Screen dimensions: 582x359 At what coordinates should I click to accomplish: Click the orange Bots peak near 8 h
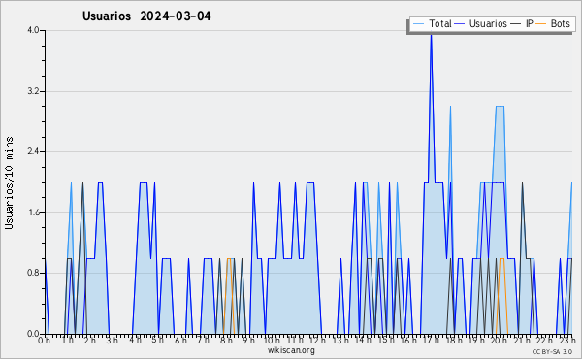[x=229, y=259]
